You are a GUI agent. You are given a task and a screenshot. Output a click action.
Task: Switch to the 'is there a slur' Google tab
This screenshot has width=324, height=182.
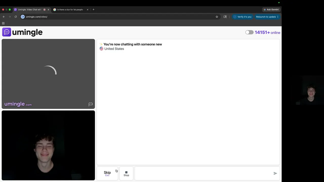71,10
